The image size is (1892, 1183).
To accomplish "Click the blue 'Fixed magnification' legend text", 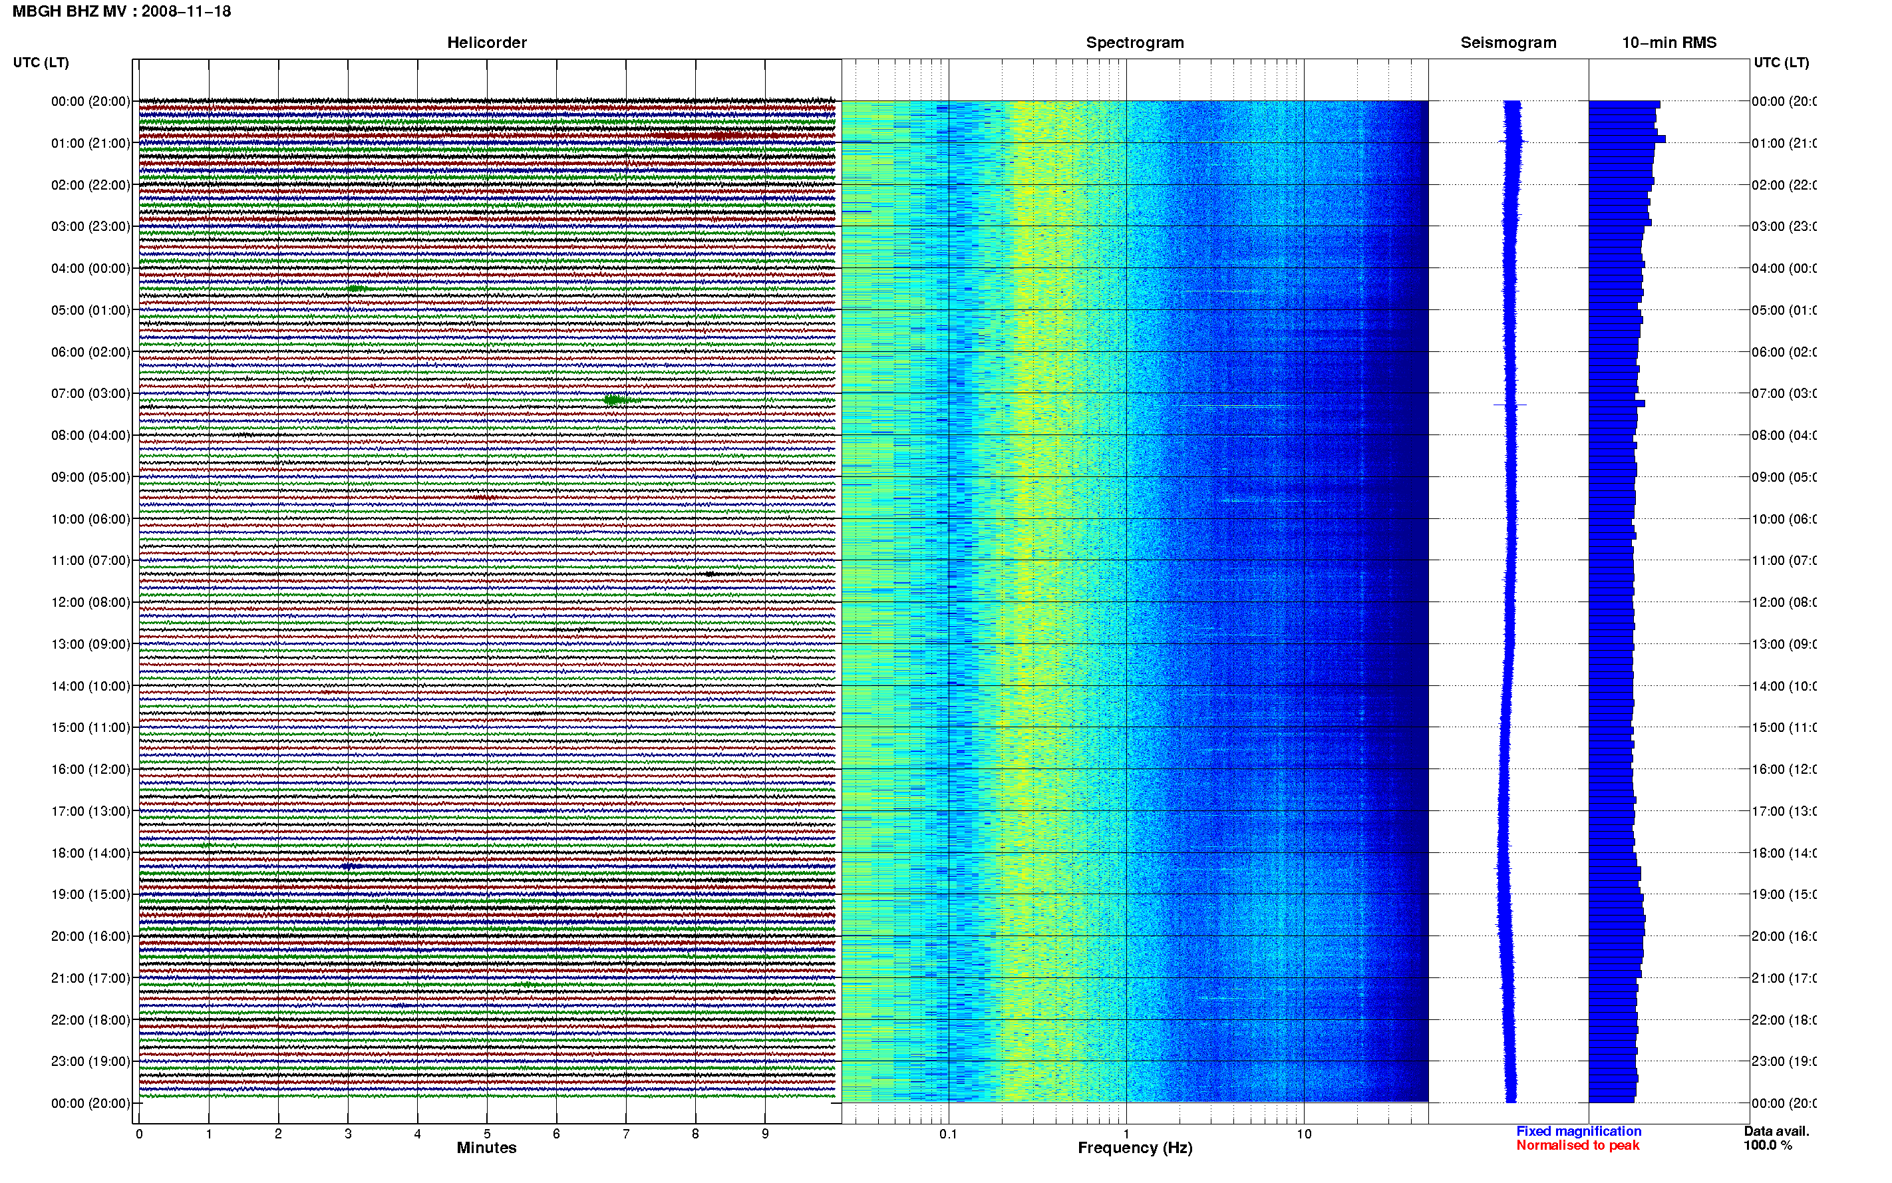I will pos(1579,1131).
